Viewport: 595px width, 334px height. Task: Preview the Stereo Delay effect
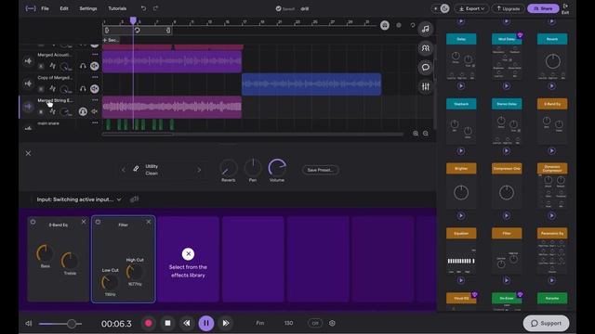coord(507,151)
